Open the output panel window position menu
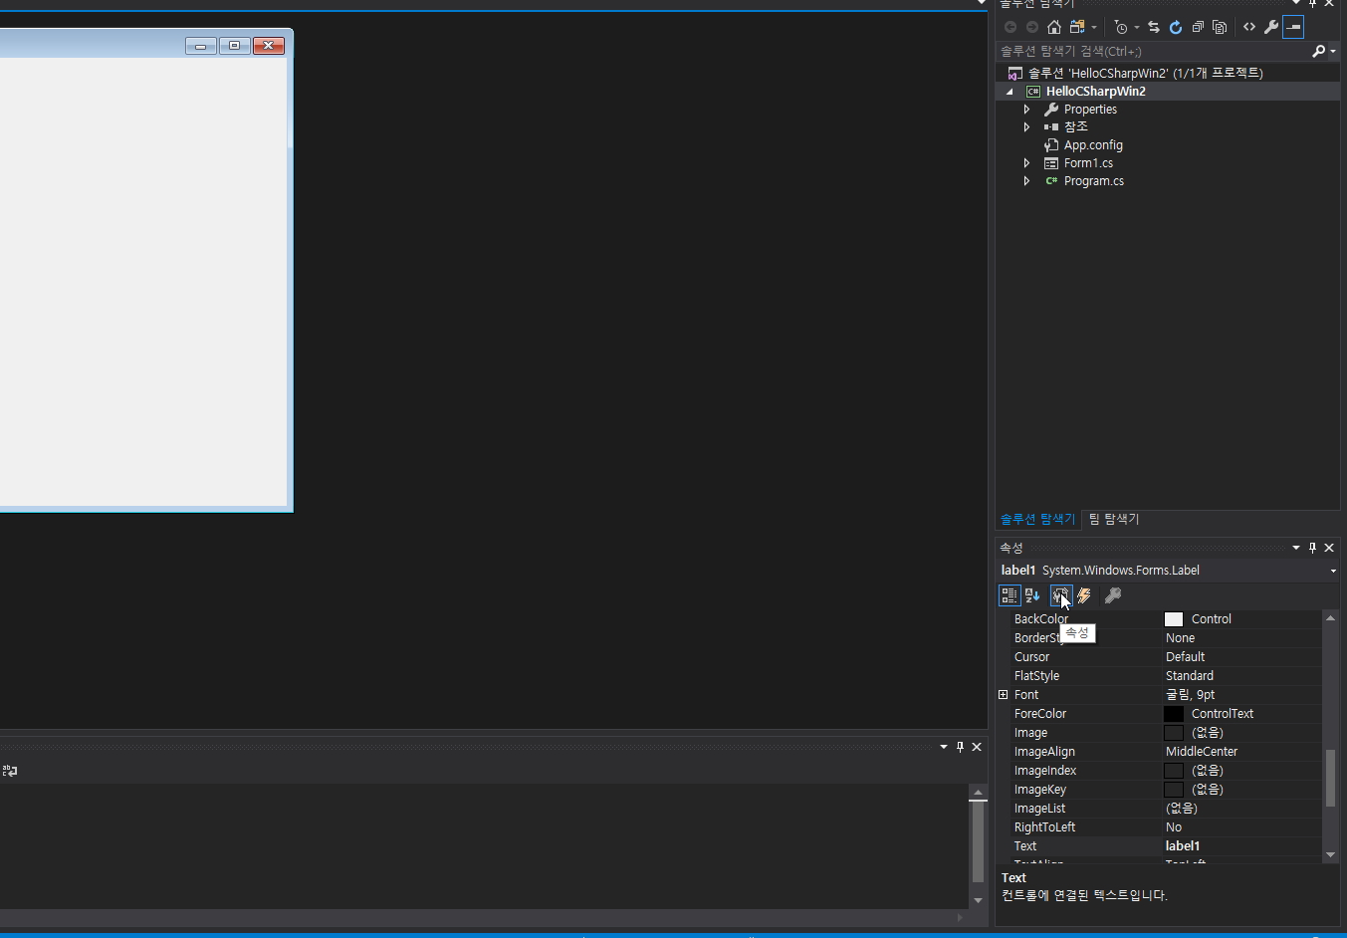The width and height of the screenshot is (1347, 938). click(x=944, y=747)
